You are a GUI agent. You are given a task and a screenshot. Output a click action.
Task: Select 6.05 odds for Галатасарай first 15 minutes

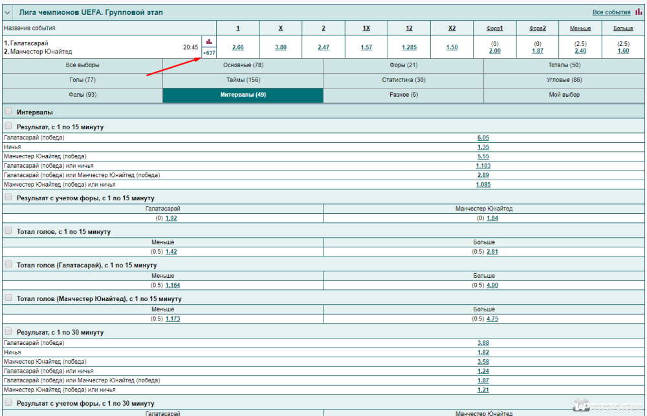point(483,138)
